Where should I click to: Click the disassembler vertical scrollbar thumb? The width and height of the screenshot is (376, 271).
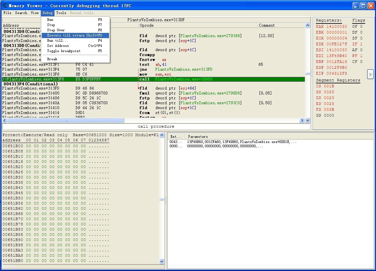(x=308, y=74)
